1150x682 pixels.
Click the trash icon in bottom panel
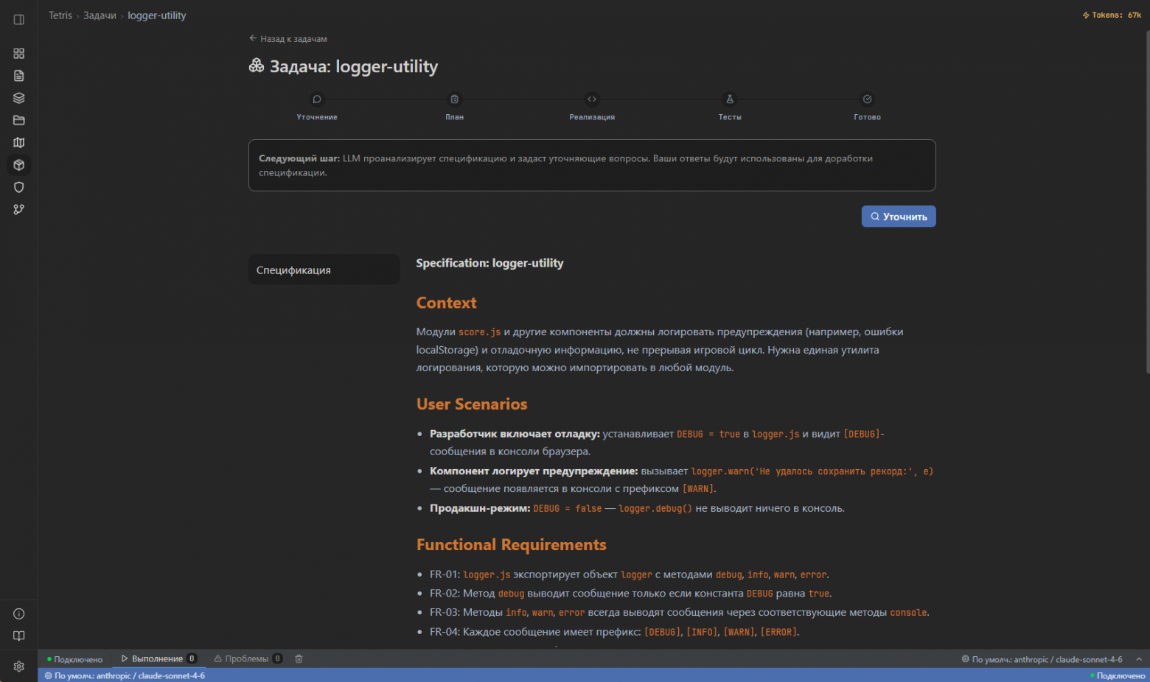click(x=299, y=658)
